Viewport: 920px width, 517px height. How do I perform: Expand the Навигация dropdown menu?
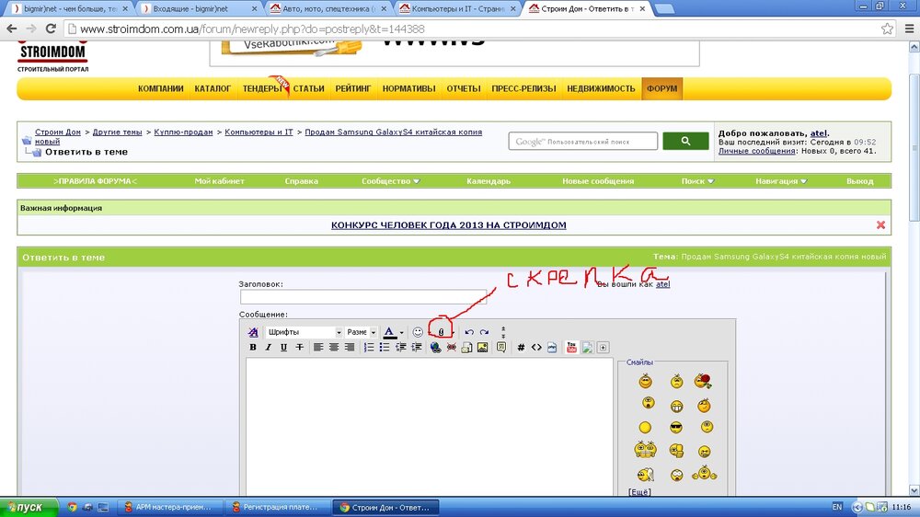click(781, 180)
